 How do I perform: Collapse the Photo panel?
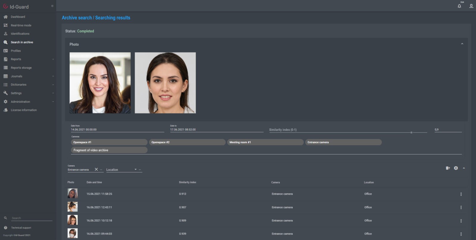tap(462, 44)
